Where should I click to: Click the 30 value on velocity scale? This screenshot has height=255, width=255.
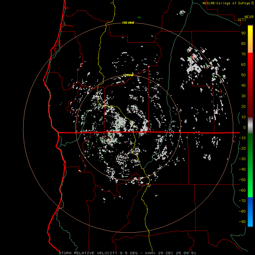243,96
